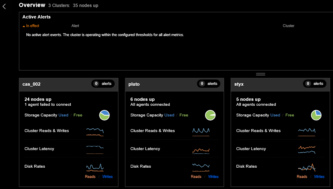Click Disk Rates label in styx card
The image size is (333, 189).
pos(247,166)
